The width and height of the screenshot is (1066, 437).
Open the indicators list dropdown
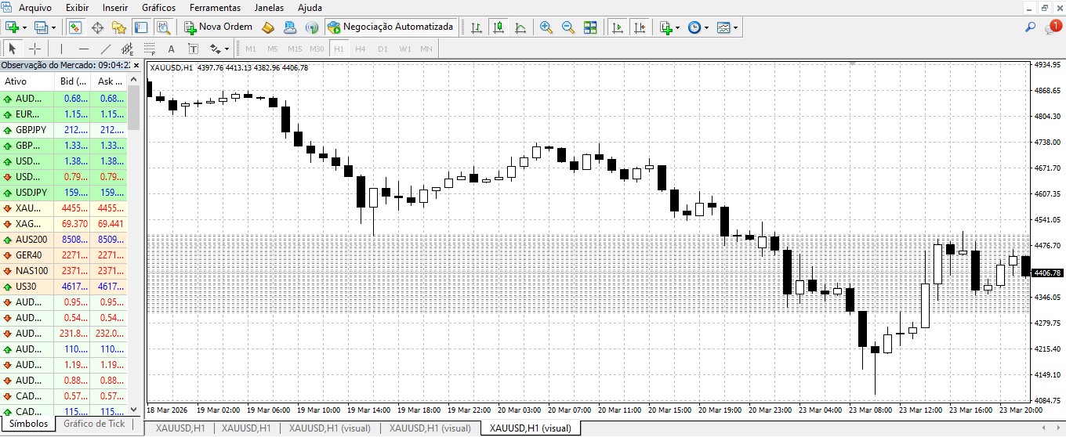point(677,28)
